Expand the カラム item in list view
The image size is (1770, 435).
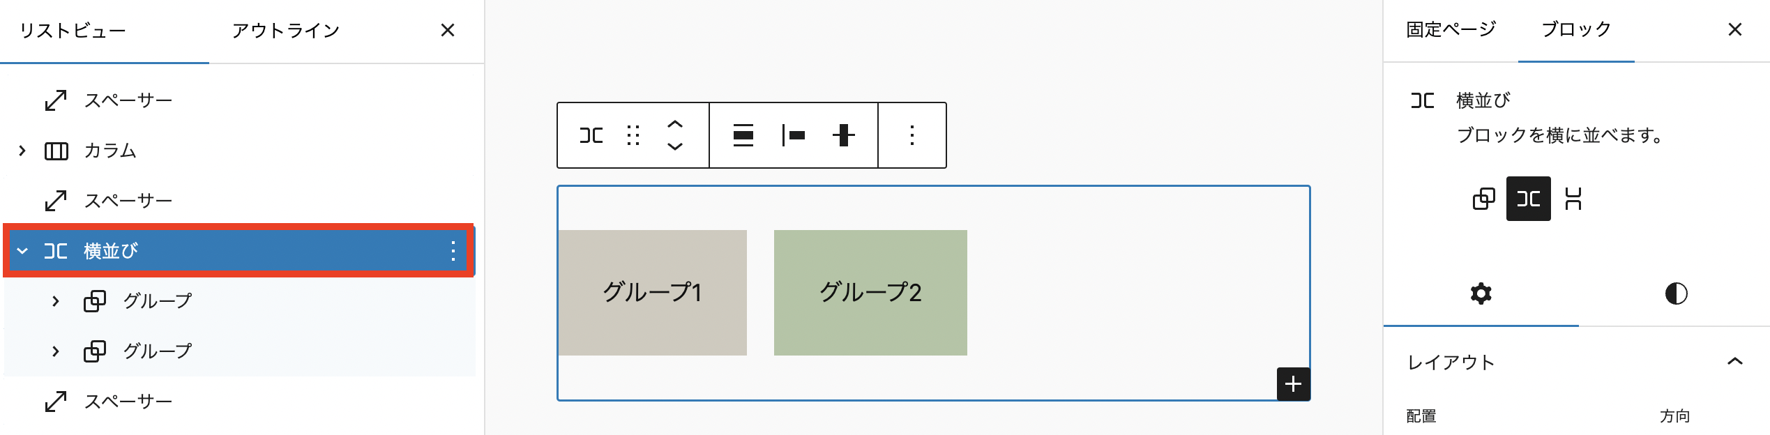[22, 151]
